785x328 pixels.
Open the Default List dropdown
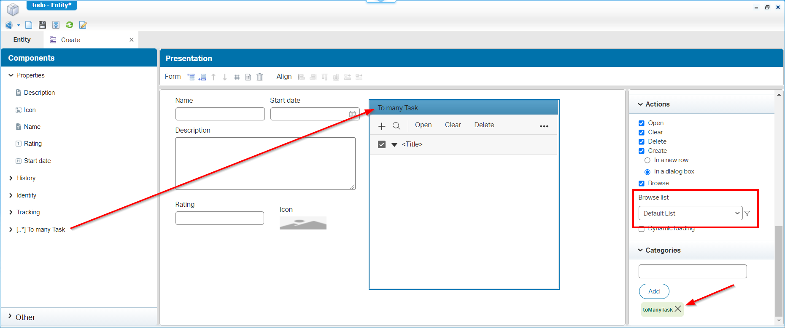click(x=690, y=213)
